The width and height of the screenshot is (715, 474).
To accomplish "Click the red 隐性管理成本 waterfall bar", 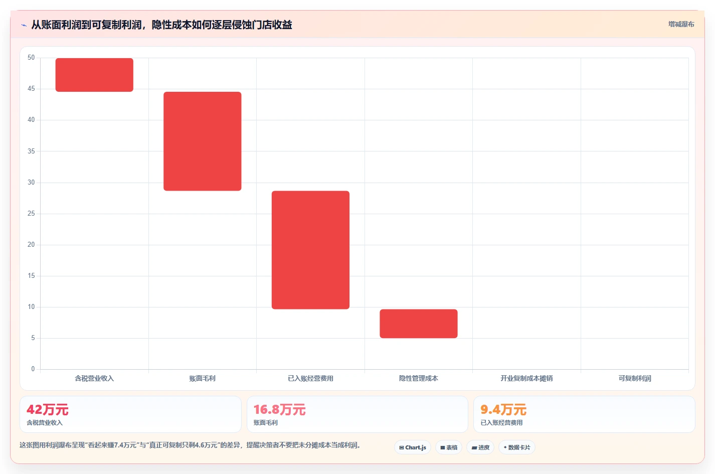I will (x=419, y=324).
